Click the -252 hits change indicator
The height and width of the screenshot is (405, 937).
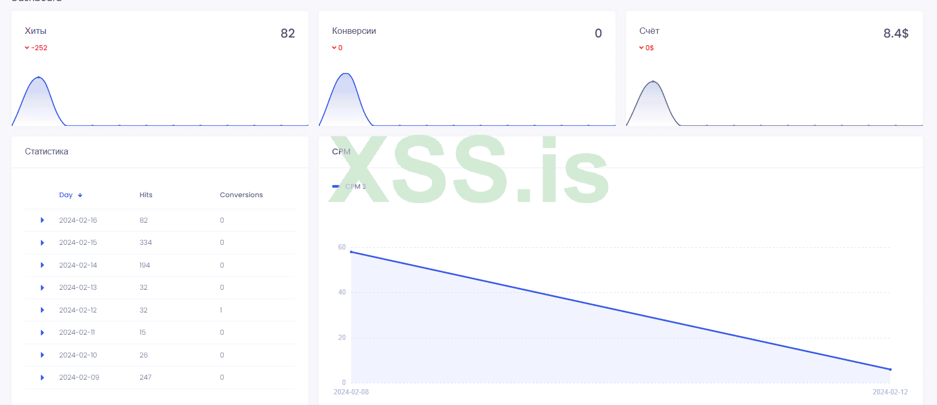click(x=36, y=48)
